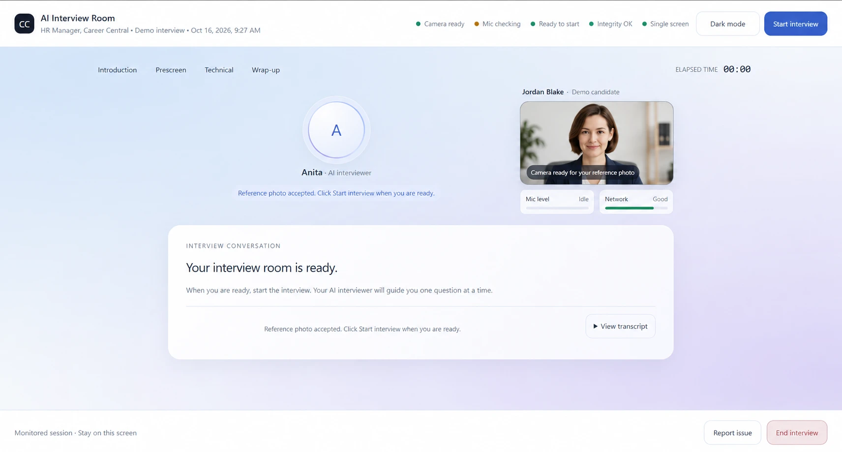The image size is (842, 452).
Task: Click 'Your interview room is ready.' heading
Action: pos(262,268)
